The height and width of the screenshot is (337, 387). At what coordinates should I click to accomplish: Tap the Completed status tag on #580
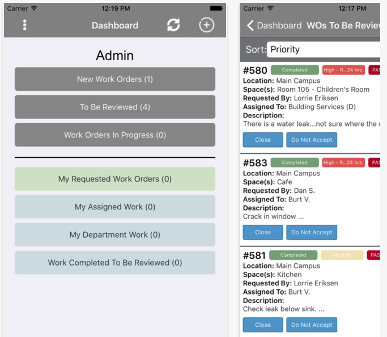click(295, 70)
